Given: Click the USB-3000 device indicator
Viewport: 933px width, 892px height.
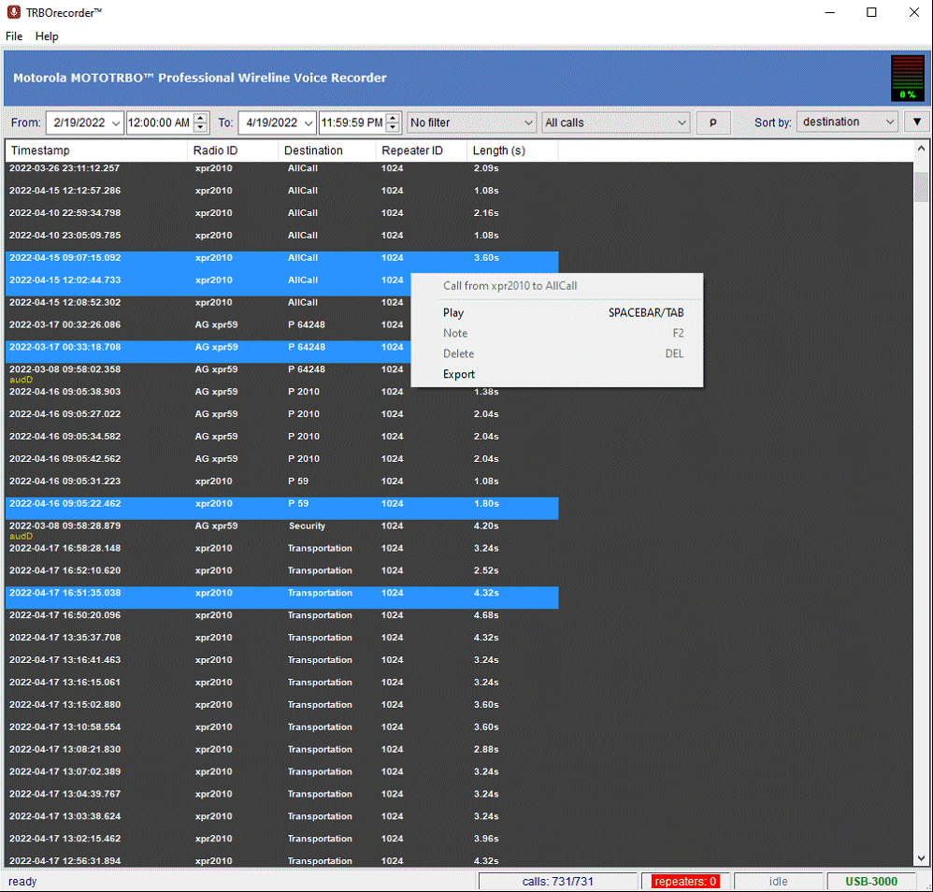Looking at the screenshot, I should click(x=870, y=881).
